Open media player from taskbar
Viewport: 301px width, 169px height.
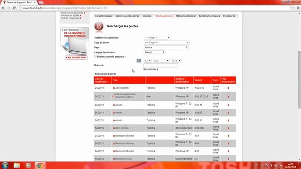click(x=28, y=165)
